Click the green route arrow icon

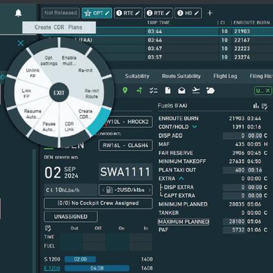tap(139, 91)
